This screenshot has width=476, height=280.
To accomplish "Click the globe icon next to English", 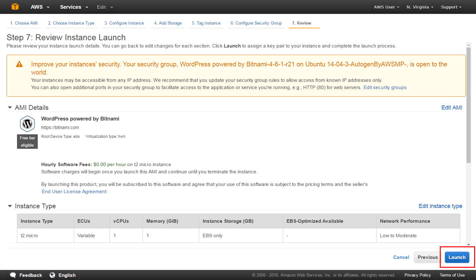I will tap(53, 275).
